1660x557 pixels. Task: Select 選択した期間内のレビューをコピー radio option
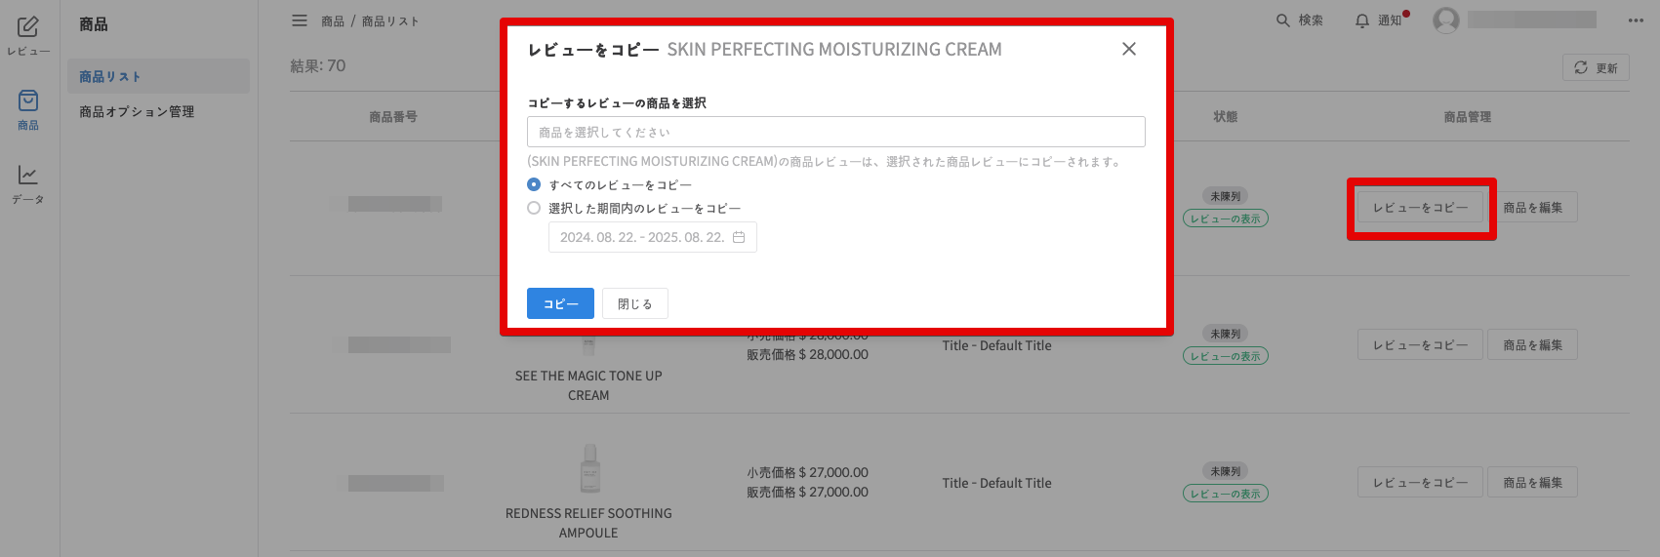pos(534,208)
